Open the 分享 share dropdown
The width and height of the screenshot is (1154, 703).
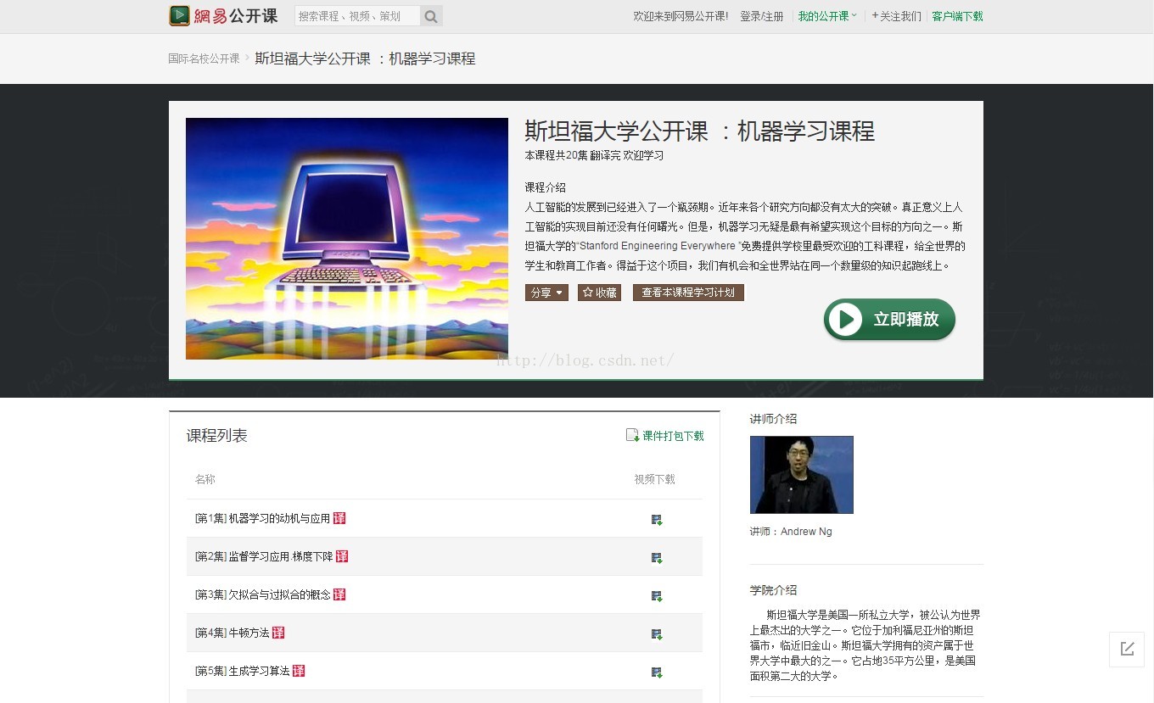coord(546,293)
